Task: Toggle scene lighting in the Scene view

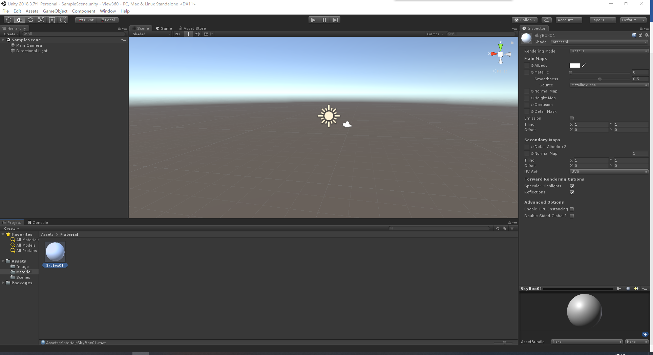Action: pos(188,34)
